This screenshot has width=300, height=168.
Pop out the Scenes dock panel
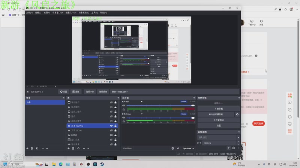coord(63,97)
